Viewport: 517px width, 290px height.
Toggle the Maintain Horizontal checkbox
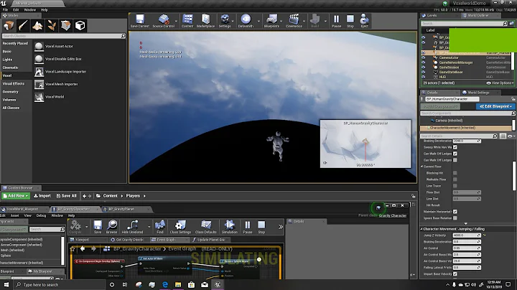[455, 212]
